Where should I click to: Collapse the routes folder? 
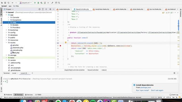point(6,42)
